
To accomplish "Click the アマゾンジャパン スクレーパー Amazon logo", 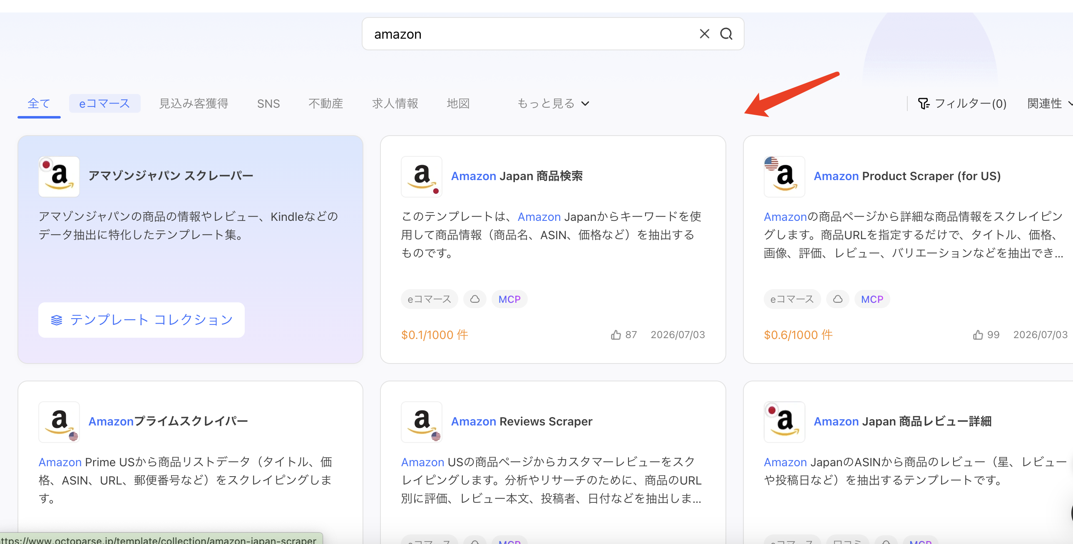I will (x=59, y=176).
